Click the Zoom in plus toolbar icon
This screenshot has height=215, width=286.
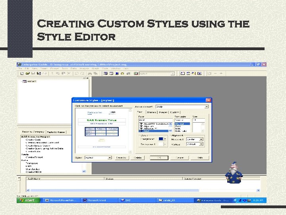(221, 74)
